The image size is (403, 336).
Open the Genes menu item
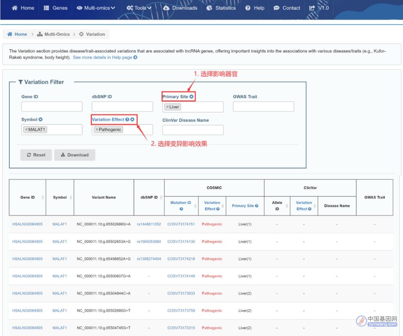[56, 8]
